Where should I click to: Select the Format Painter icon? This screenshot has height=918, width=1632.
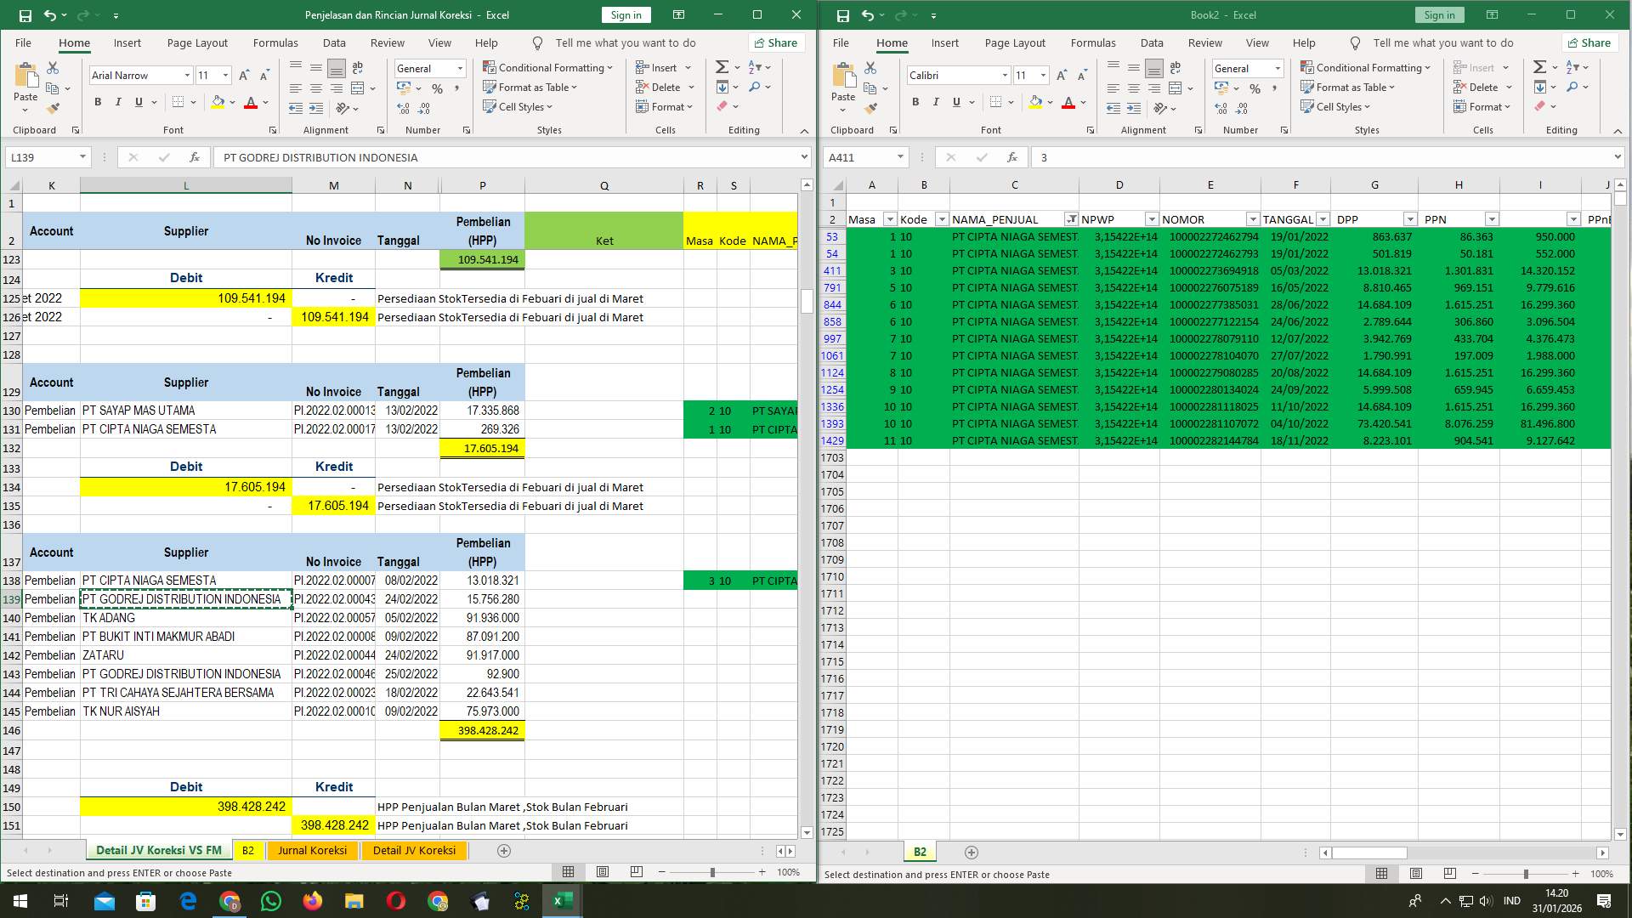[54, 107]
